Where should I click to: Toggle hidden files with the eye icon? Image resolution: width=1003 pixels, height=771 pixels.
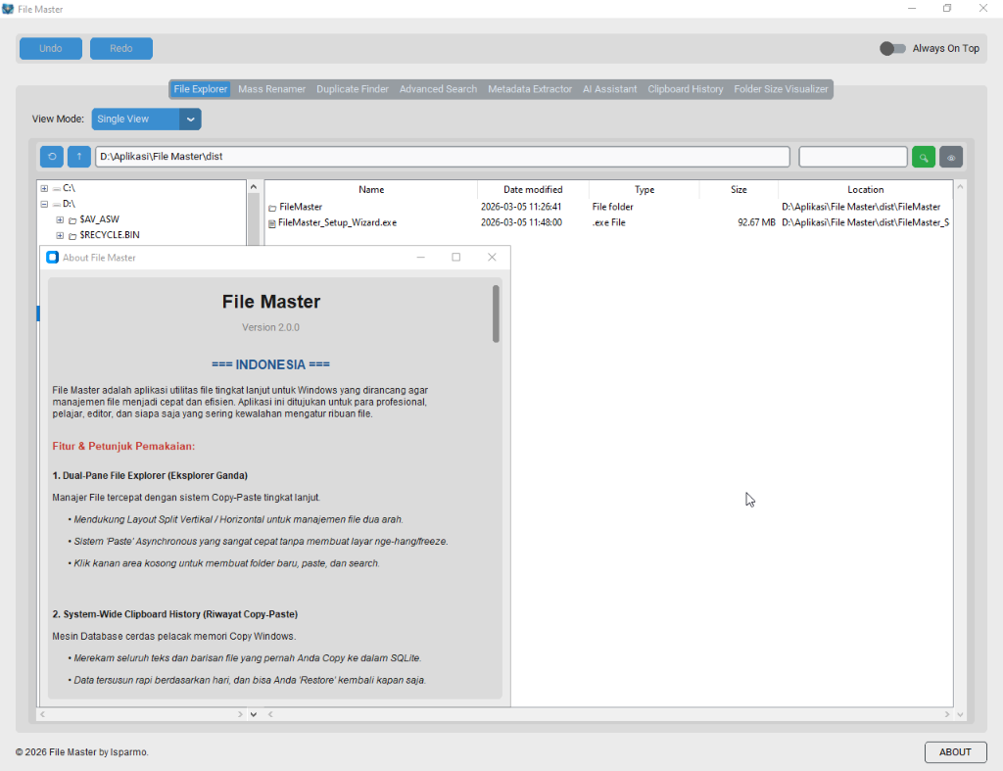click(950, 156)
